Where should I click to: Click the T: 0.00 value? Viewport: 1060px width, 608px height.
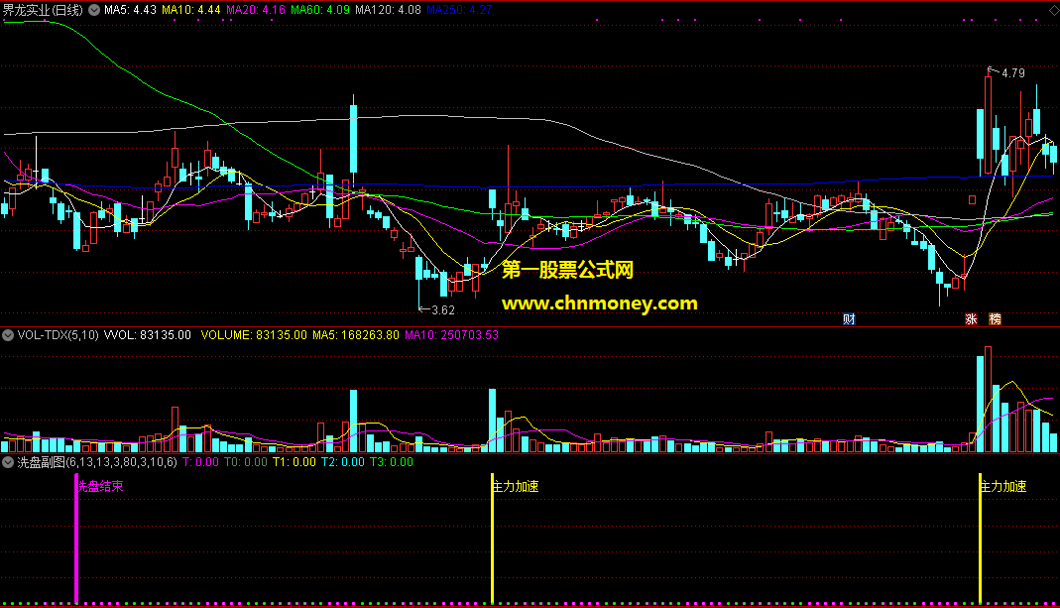coord(200,462)
